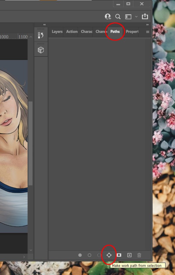This screenshot has height=275, width=175.
Task: Add a mask from the Paths panel
Action: pos(119,255)
